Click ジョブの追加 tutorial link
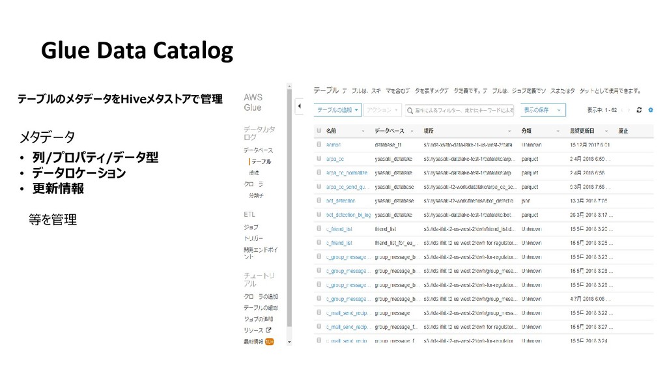The height and width of the screenshot is (375, 667). point(258,319)
